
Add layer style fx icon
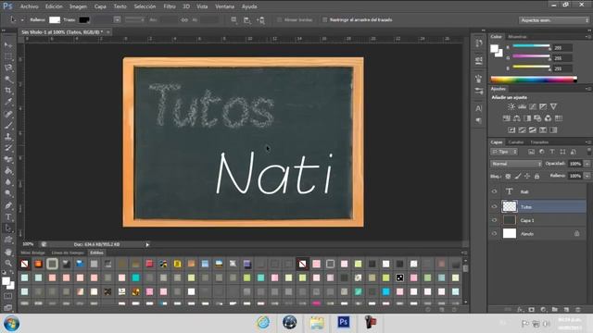520,310
